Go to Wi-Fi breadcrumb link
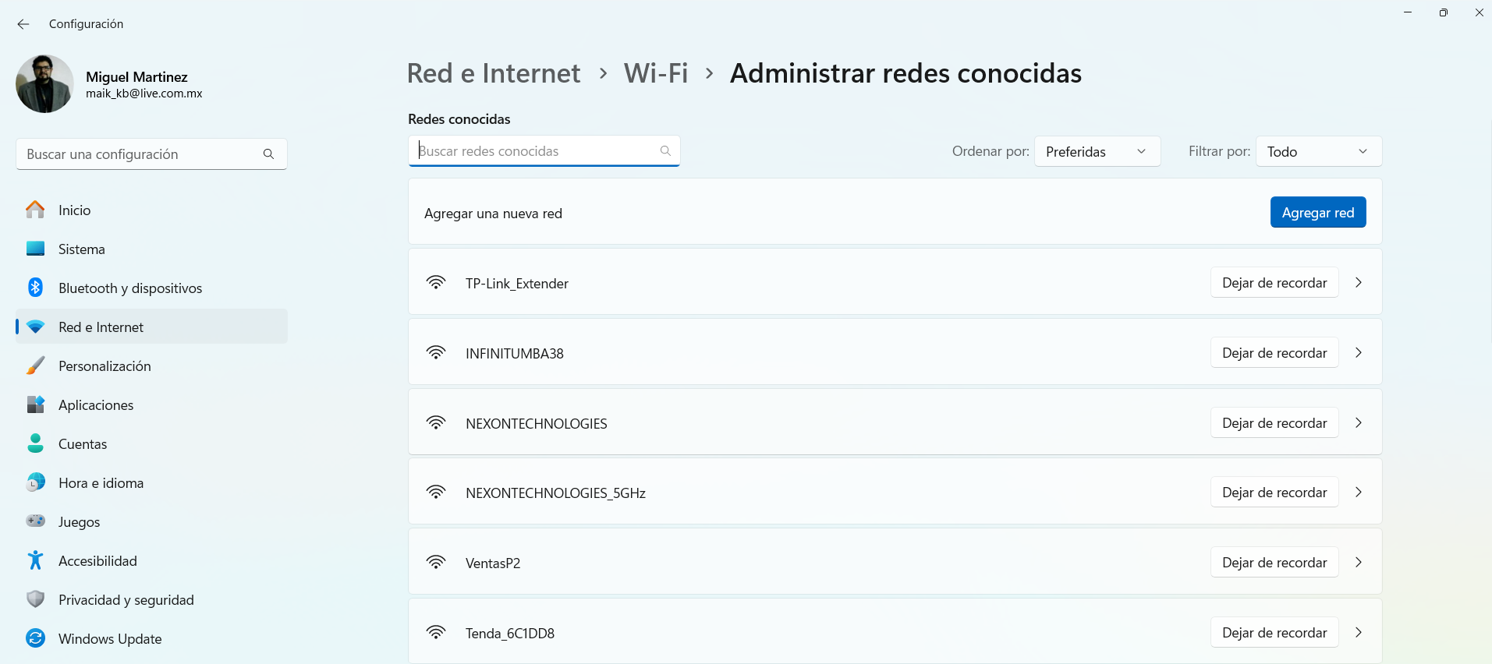Image resolution: width=1492 pixels, height=664 pixels. point(656,73)
